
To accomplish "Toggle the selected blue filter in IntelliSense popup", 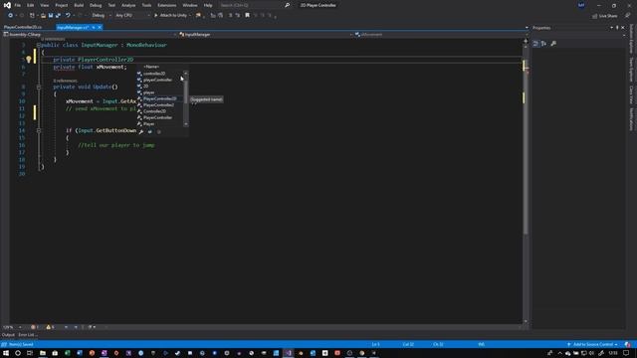I will (x=150, y=132).
